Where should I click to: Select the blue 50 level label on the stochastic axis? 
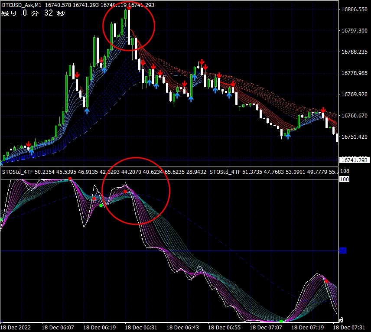click(342, 251)
